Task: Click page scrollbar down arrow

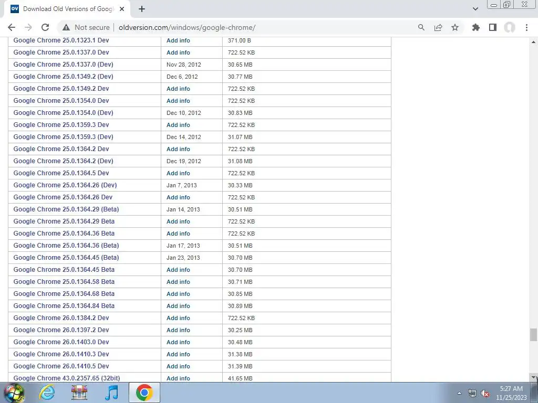Action: click(x=534, y=378)
